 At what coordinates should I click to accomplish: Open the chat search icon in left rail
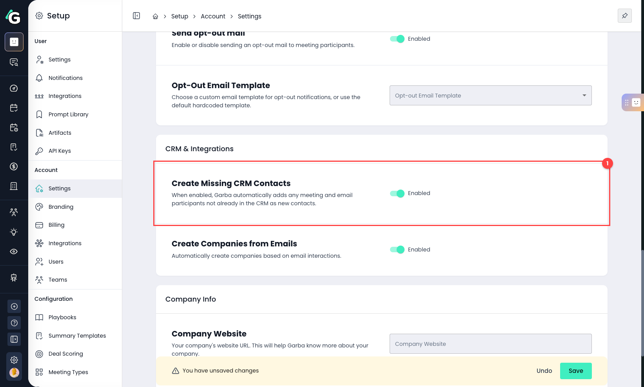(14, 62)
